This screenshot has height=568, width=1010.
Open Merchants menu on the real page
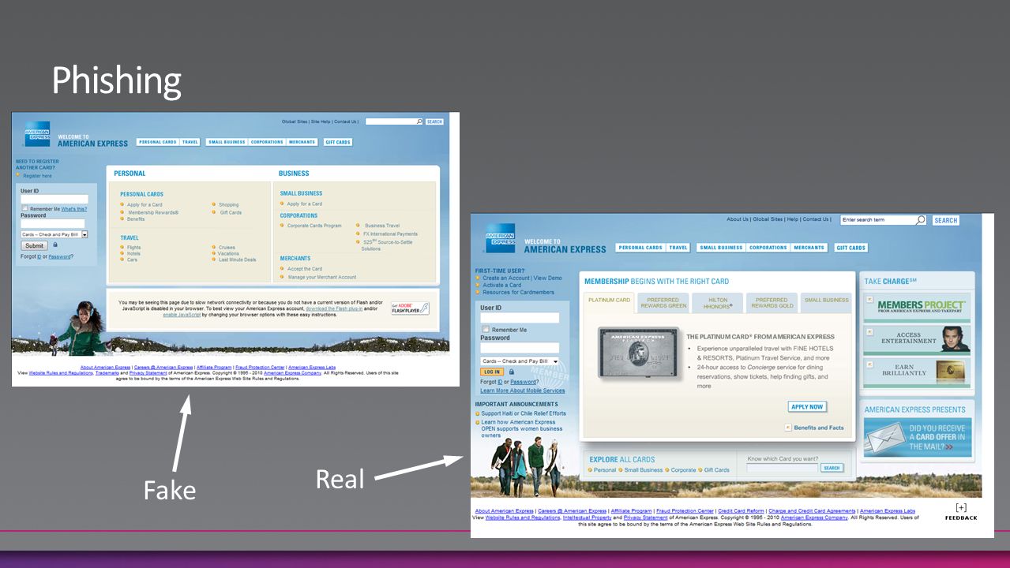point(809,248)
